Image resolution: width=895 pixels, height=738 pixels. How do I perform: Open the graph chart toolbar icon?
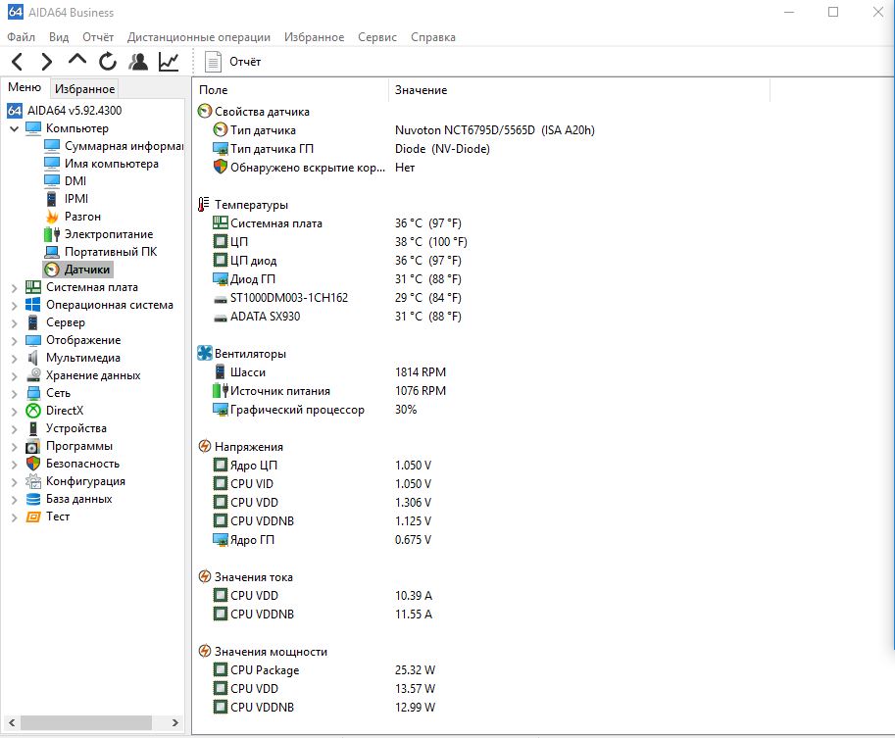(x=169, y=61)
